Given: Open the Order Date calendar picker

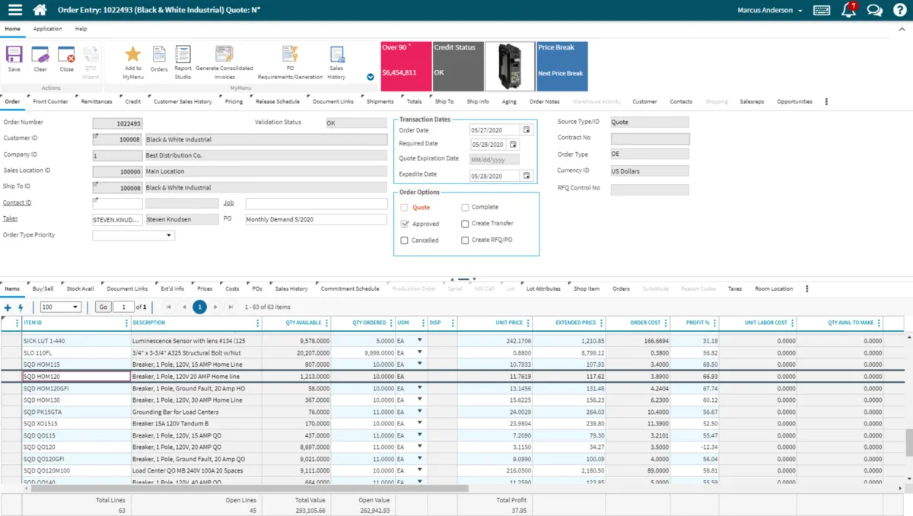Looking at the screenshot, I should pyautogui.click(x=526, y=129).
